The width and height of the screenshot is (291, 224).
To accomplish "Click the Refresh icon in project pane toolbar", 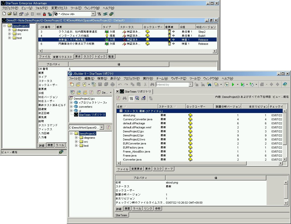I will pos(91,92).
